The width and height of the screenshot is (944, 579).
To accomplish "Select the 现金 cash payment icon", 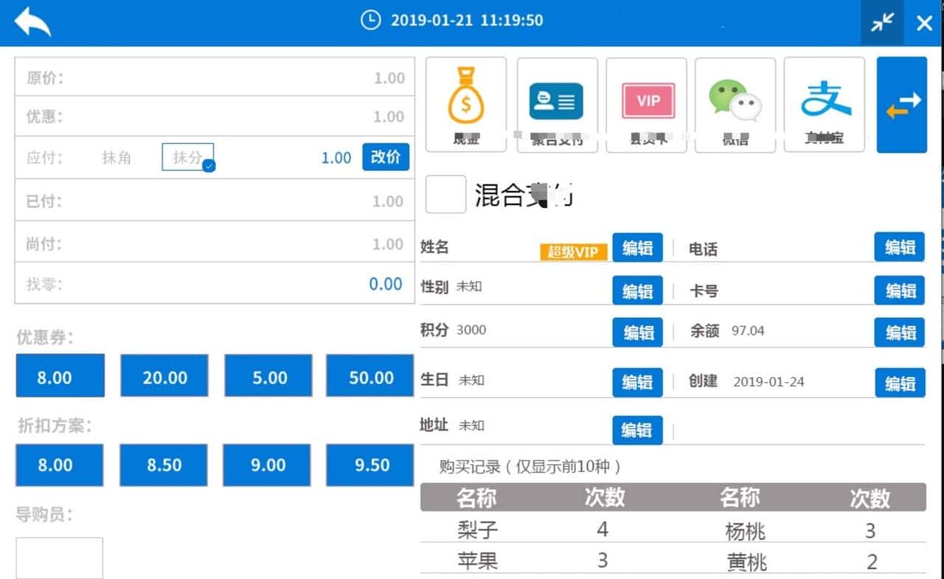I will click(x=464, y=103).
